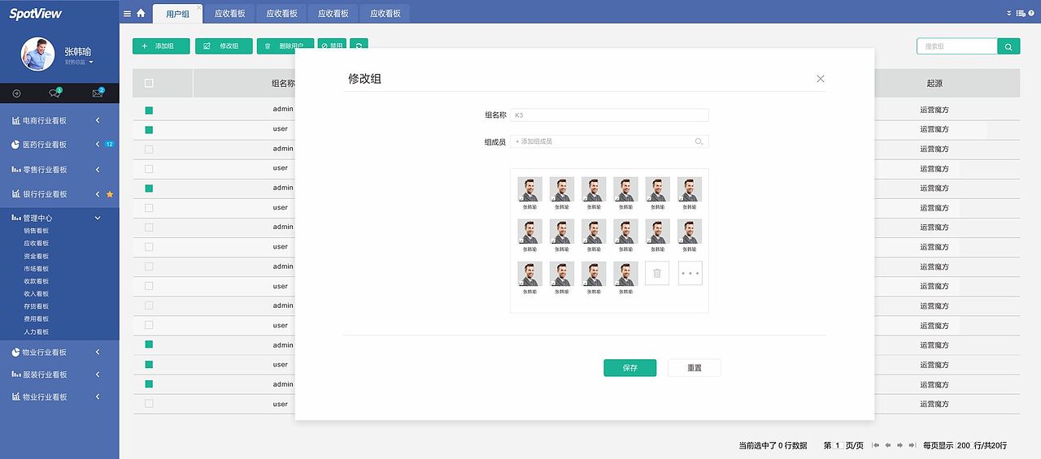This screenshot has width=1041, height=459.
Task: Expand 电商行业看板 sidebar section
Action: tap(98, 120)
